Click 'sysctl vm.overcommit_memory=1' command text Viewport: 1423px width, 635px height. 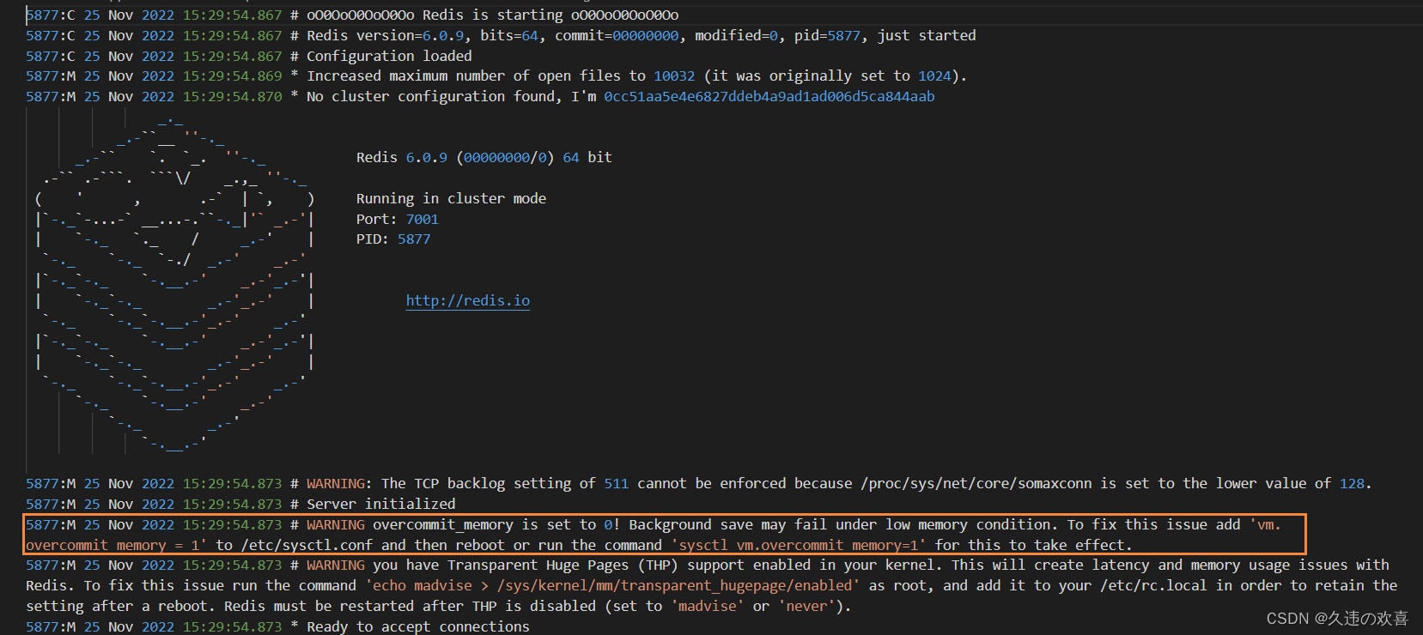[x=799, y=545]
